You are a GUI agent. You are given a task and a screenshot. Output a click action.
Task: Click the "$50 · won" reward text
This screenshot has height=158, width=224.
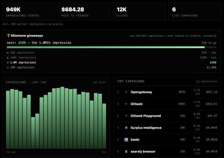[209, 53]
